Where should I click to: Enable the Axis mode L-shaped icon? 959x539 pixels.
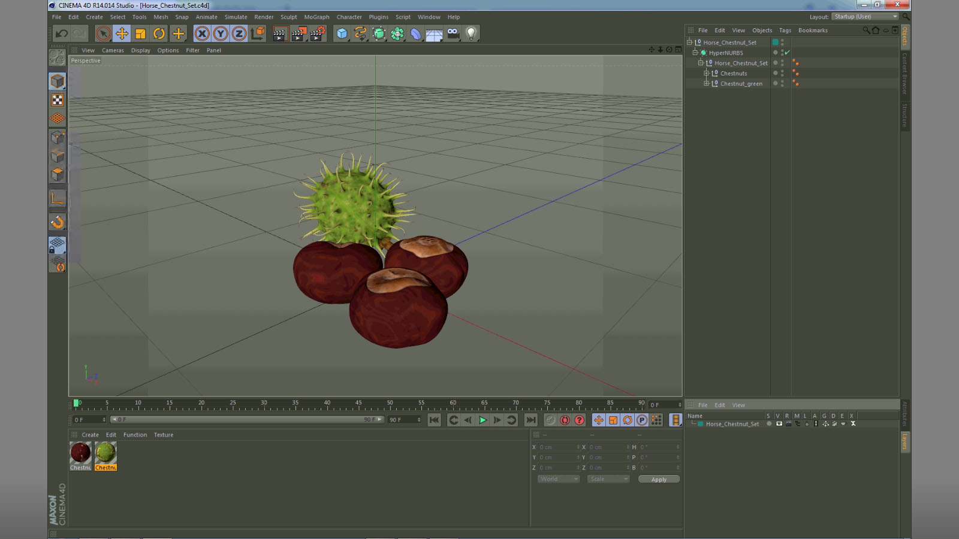pyautogui.click(x=58, y=198)
